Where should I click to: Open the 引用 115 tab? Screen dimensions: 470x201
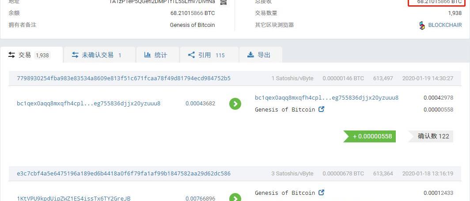(209, 55)
